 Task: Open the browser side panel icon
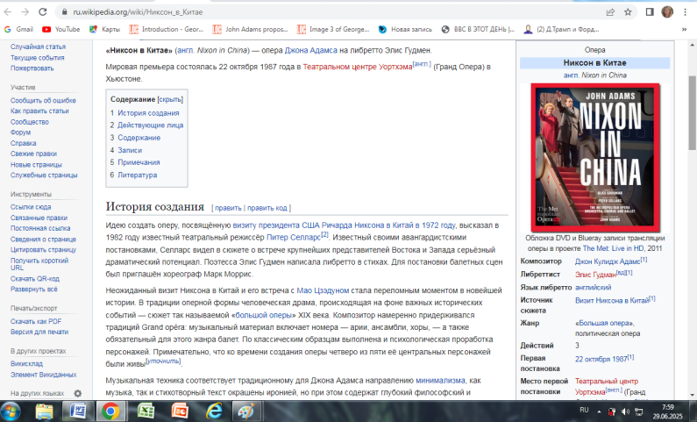click(x=650, y=12)
